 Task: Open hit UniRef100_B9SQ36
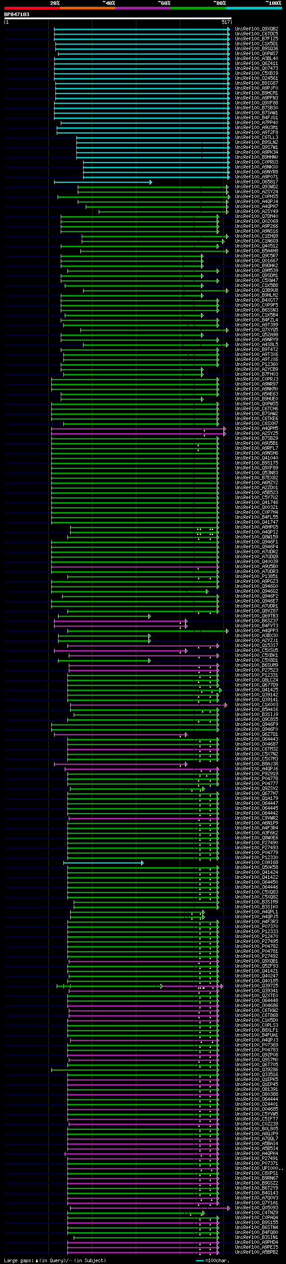click(257, 48)
